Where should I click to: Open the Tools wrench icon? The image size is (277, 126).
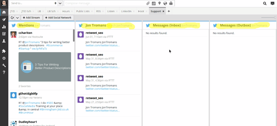[4, 65]
